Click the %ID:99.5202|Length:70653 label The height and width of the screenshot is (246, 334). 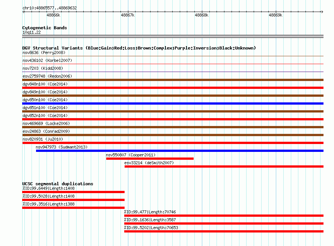pos(151,228)
